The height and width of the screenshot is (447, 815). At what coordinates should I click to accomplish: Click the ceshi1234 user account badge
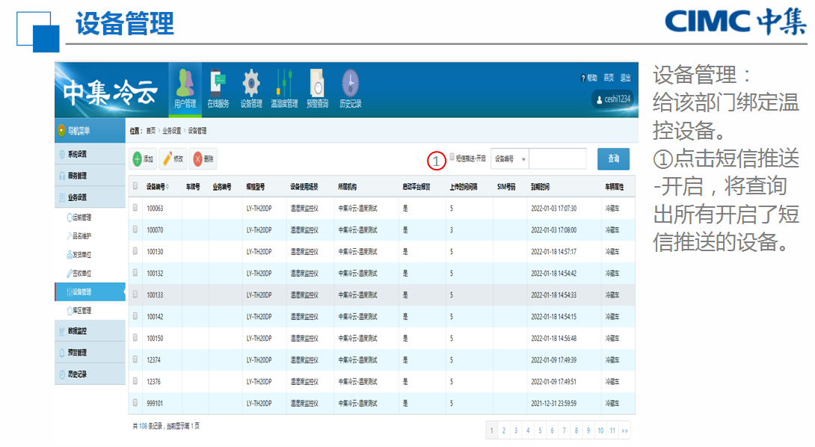(x=613, y=99)
